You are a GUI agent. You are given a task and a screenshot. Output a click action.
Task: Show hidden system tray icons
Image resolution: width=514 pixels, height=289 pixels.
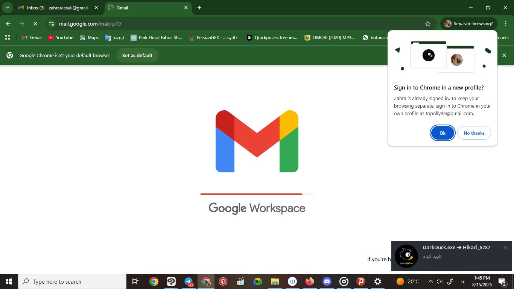(x=430, y=281)
